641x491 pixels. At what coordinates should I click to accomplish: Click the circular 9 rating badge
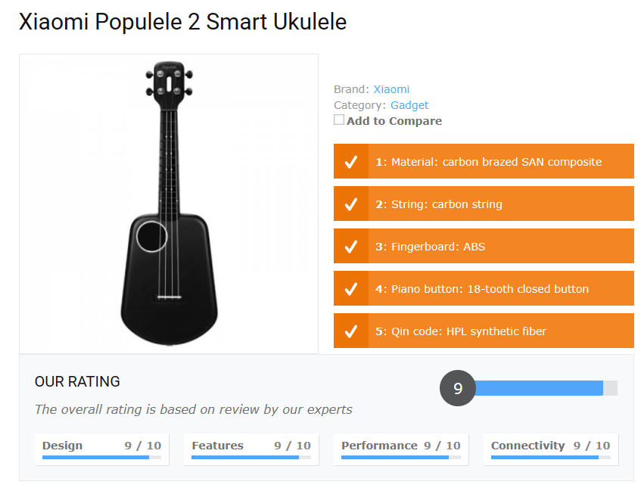point(457,388)
